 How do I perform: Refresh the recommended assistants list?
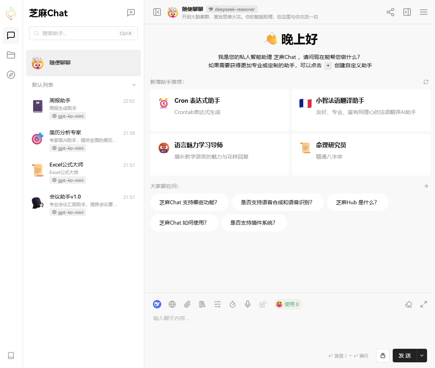pyautogui.click(x=426, y=82)
